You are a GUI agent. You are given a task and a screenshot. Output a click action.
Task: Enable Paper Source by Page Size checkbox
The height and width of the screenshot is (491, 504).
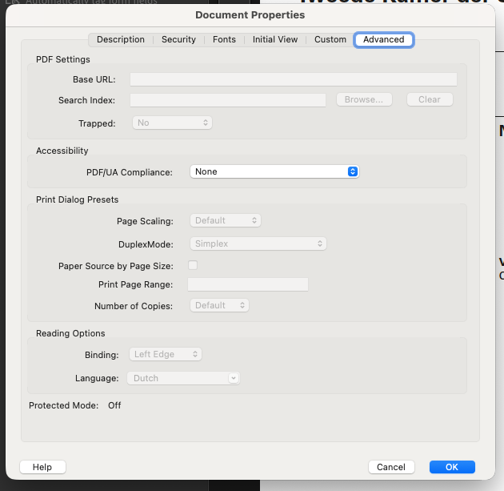(193, 265)
